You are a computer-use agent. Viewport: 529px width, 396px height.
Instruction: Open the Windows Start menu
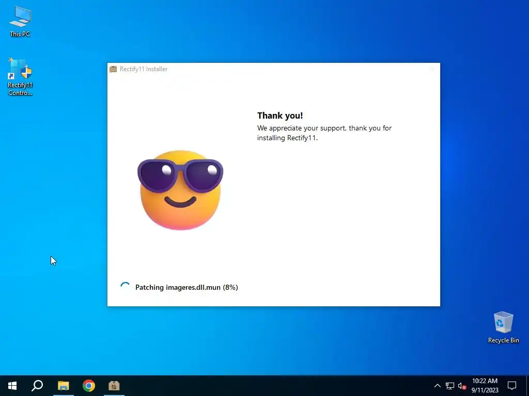coord(12,386)
